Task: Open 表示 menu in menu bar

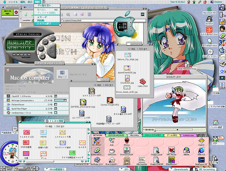Action: pos(30,2)
